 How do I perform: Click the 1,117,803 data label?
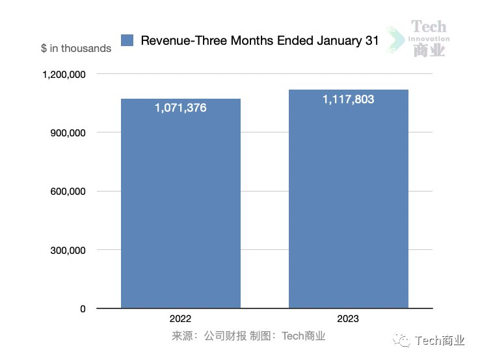pos(349,100)
